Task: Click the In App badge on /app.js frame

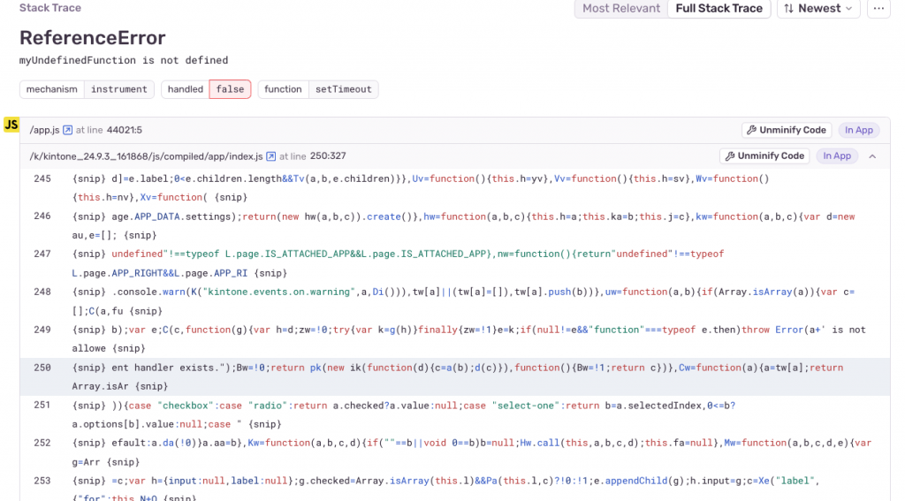Action: pos(859,130)
